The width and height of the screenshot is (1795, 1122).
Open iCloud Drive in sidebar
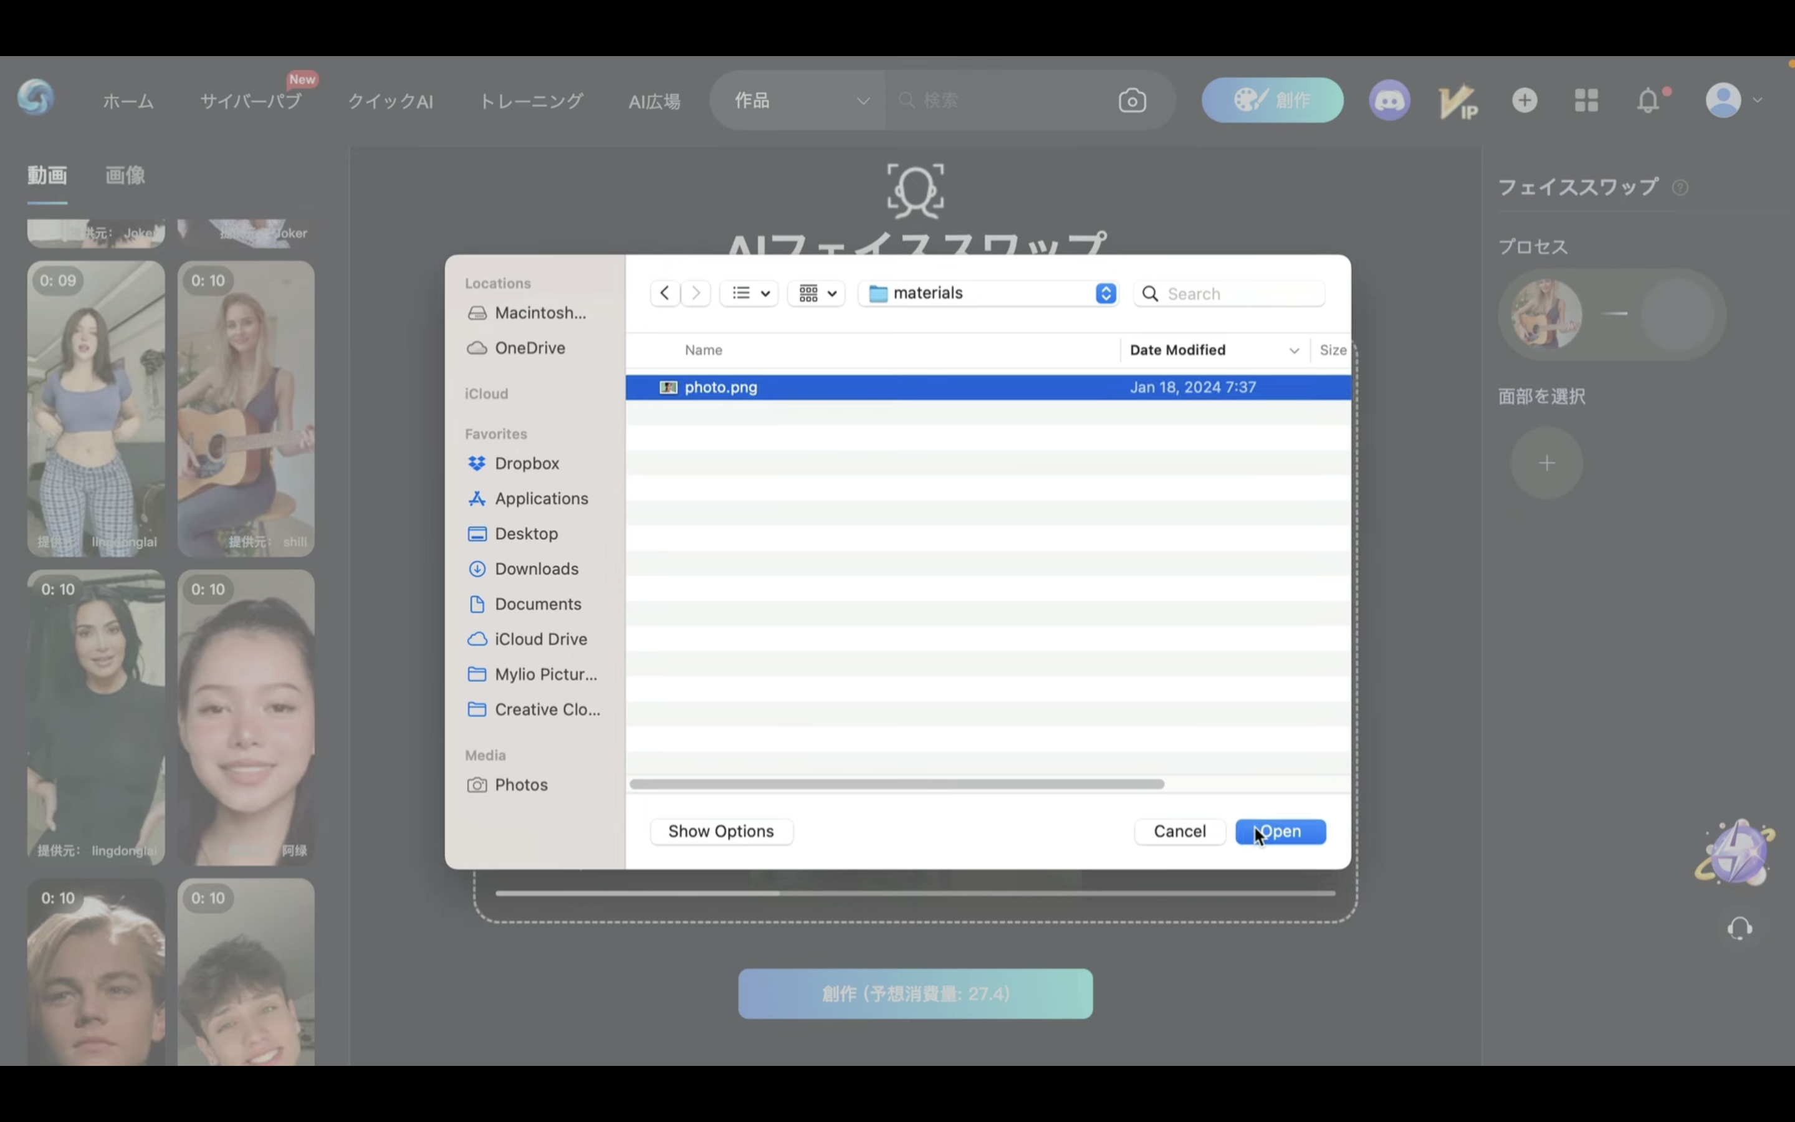[x=528, y=639]
